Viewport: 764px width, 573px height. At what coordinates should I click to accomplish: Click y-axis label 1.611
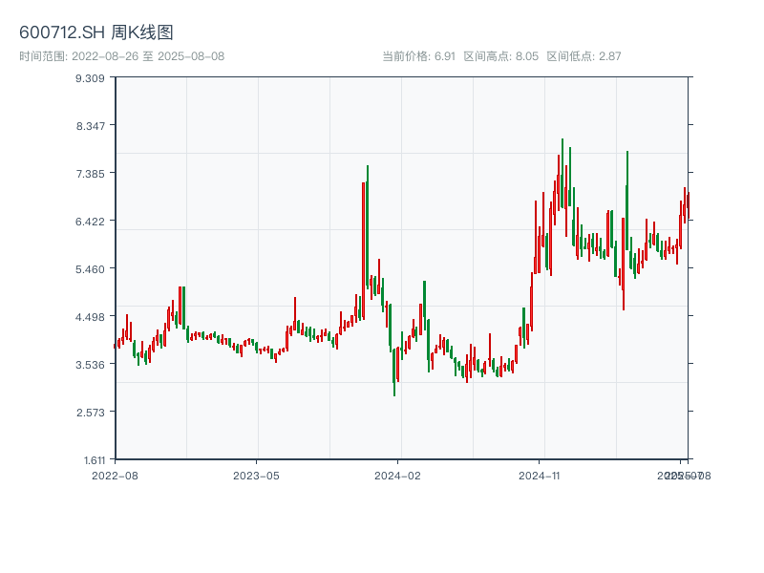click(x=94, y=460)
